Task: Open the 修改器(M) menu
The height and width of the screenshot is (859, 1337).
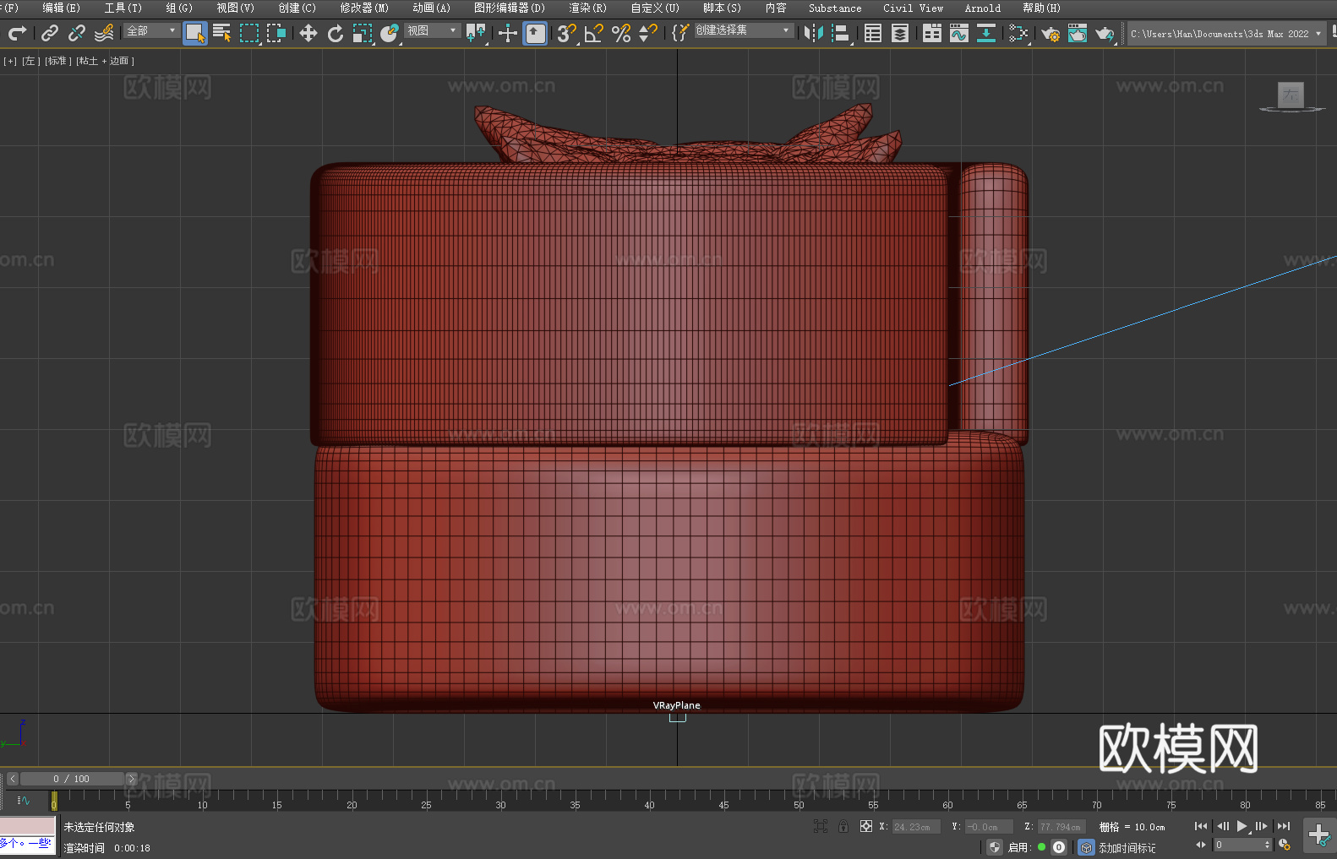Action: tap(363, 8)
